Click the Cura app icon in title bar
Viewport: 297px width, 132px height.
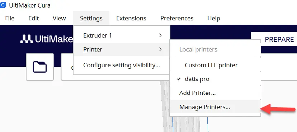(3, 5)
